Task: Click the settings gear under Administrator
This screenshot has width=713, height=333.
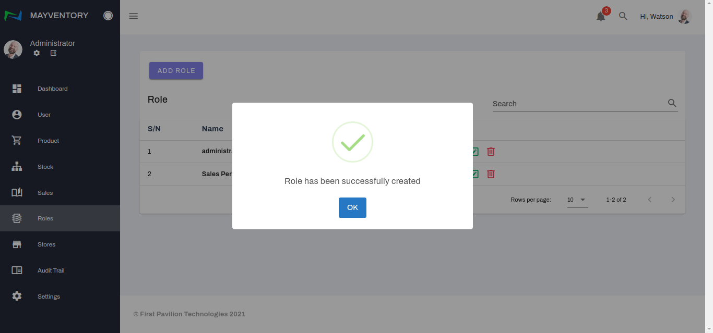Action: click(37, 53)
